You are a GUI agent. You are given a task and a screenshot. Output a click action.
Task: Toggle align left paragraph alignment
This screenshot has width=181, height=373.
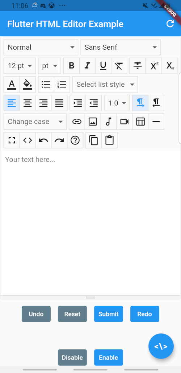tap(12, 103)
